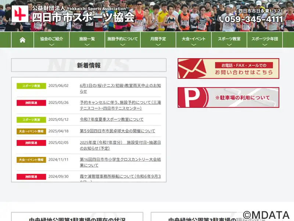Click the スポーツ教室 tag dated 2025/06/02
Image resolution: width=294 pixels, height=221 pixels.
click(x=31, y=86)
